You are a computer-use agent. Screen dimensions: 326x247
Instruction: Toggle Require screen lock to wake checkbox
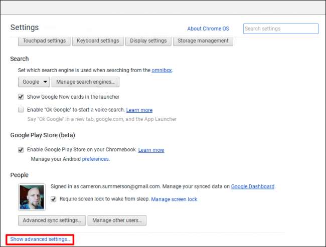(x=54, y=199)
